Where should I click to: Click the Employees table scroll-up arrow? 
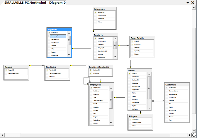111,88
